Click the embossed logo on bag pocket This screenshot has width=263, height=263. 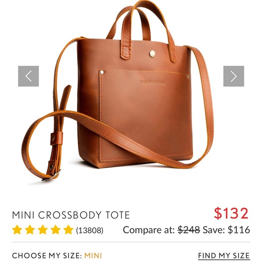point(152,82)
